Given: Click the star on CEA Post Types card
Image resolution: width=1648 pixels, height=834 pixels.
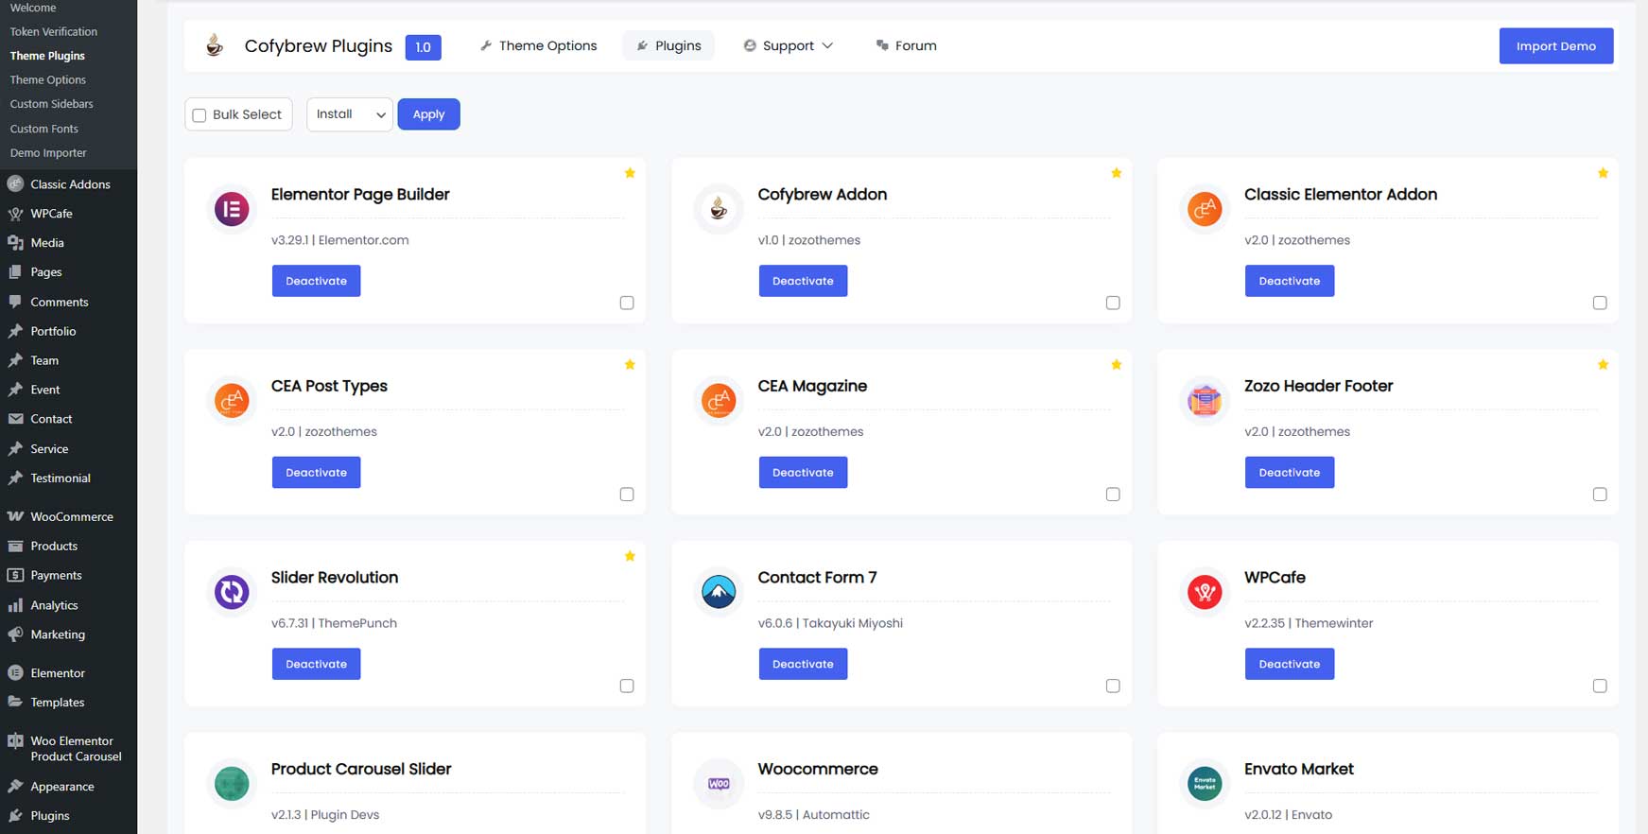Looking at the screenshot, I should click(x=630, y=365).
